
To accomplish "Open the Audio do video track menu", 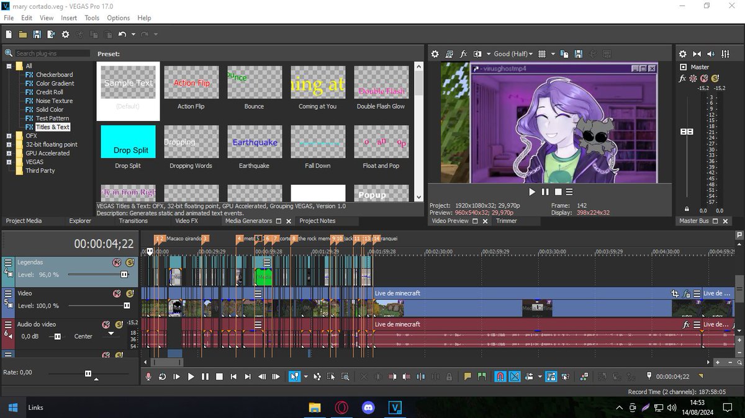I will (9, 324).
